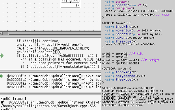Click '$OUTDOOR :anim4 {' state header
Viewport: 175px width, 110px height.
(116, 69)
